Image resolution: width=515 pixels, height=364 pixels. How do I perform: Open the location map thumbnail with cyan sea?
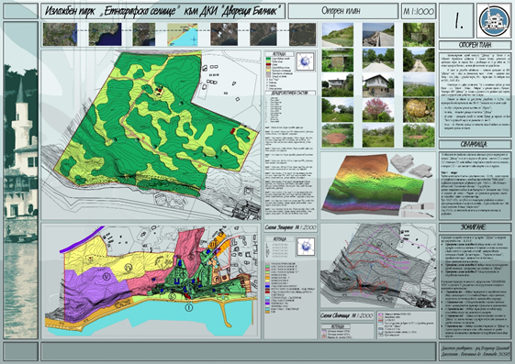pyautogui.click(x=183, y=35)
